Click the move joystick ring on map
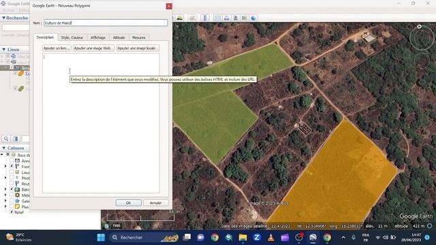 click(422, 61)
